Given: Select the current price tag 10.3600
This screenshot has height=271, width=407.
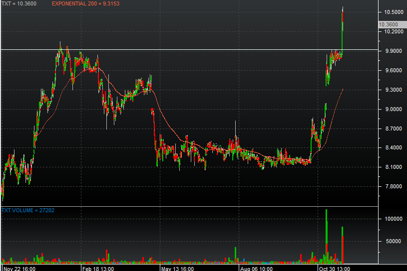Looking at the screenshot, I should [388, 24].
